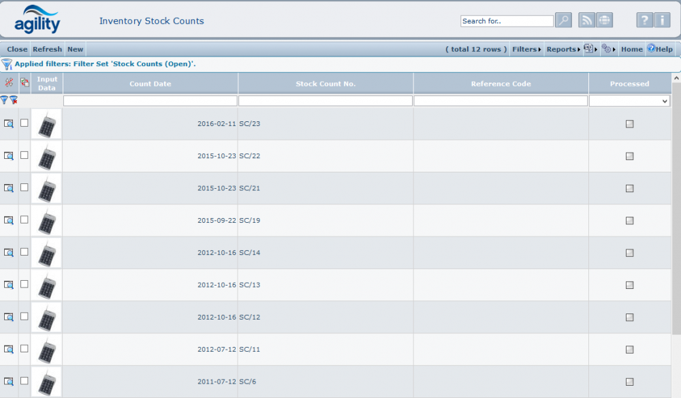Image resolution: width=681 pixels, height=398 pixels.
Task: Open the RSS feed icon
Action: (586, 20)
